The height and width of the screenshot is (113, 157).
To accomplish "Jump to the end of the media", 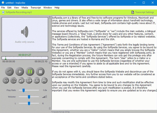I will pyautogui.click(x=44, y=80).
